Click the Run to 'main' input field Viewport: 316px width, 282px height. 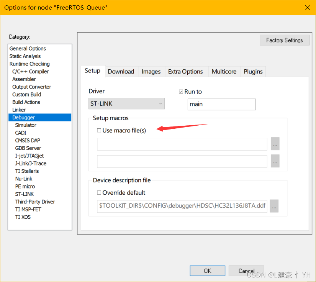pos(221,105)
